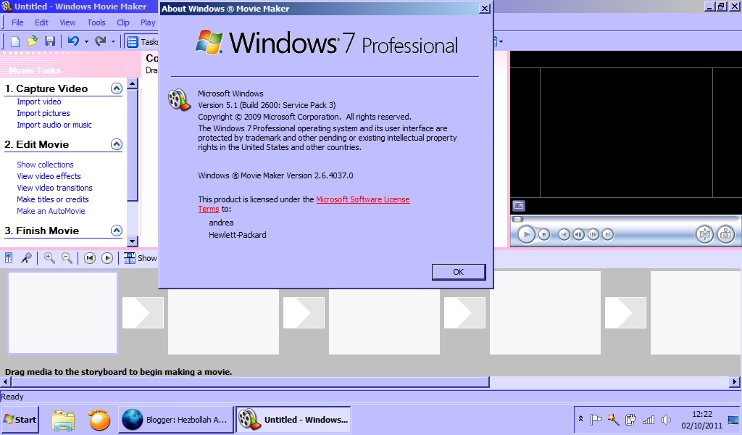Collapse the Capture Video section

pyautogui.click(x=117, y=88)
